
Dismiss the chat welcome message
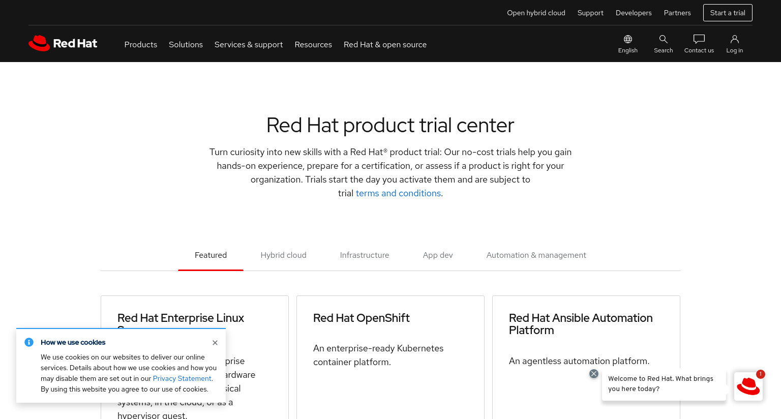pyautogui.click(x=594, y=374)
